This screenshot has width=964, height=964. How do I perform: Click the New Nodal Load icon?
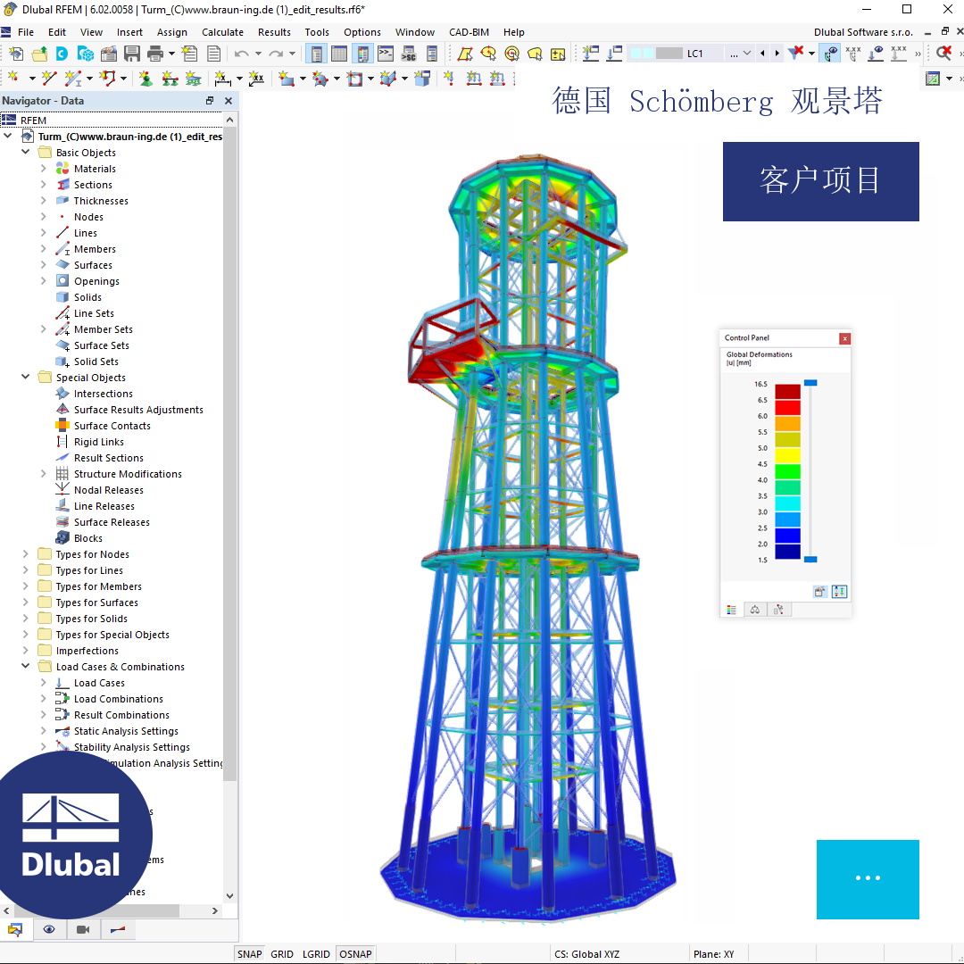(x=449, y=78)
